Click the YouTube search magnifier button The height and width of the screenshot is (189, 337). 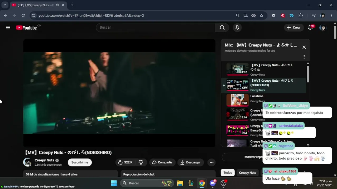[x=222, y=28]
